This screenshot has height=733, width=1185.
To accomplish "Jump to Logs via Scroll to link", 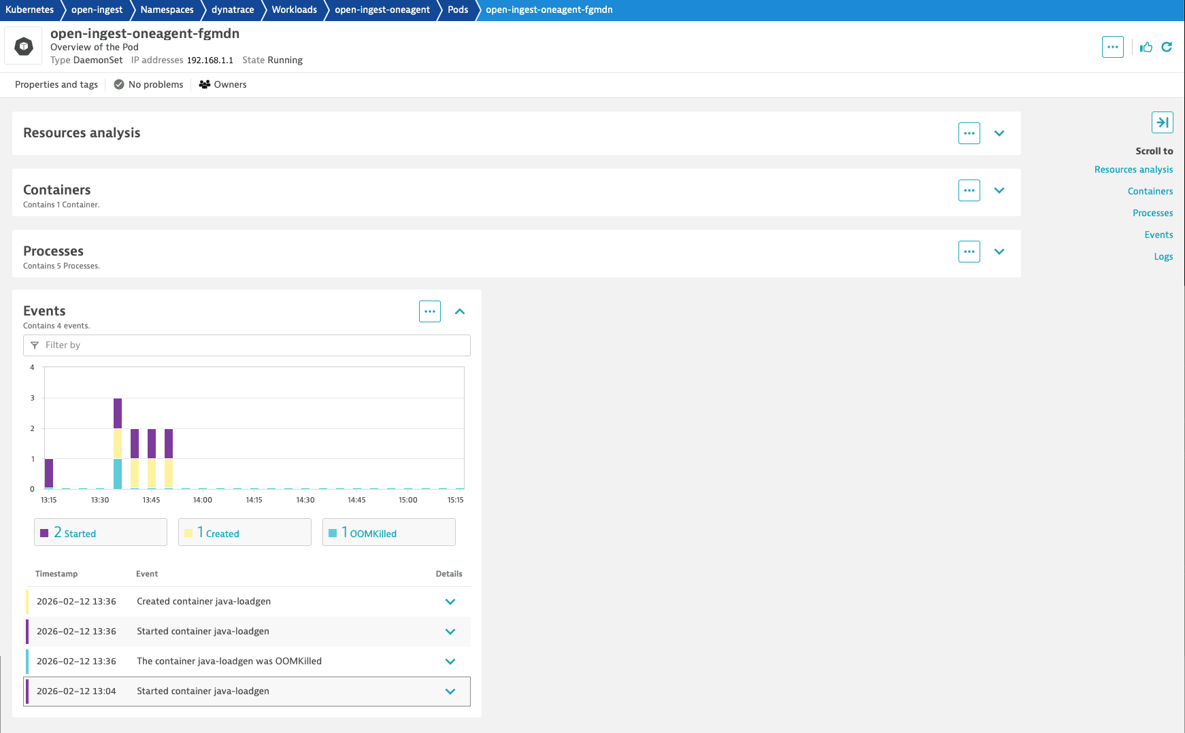I will click(1163, 257).
